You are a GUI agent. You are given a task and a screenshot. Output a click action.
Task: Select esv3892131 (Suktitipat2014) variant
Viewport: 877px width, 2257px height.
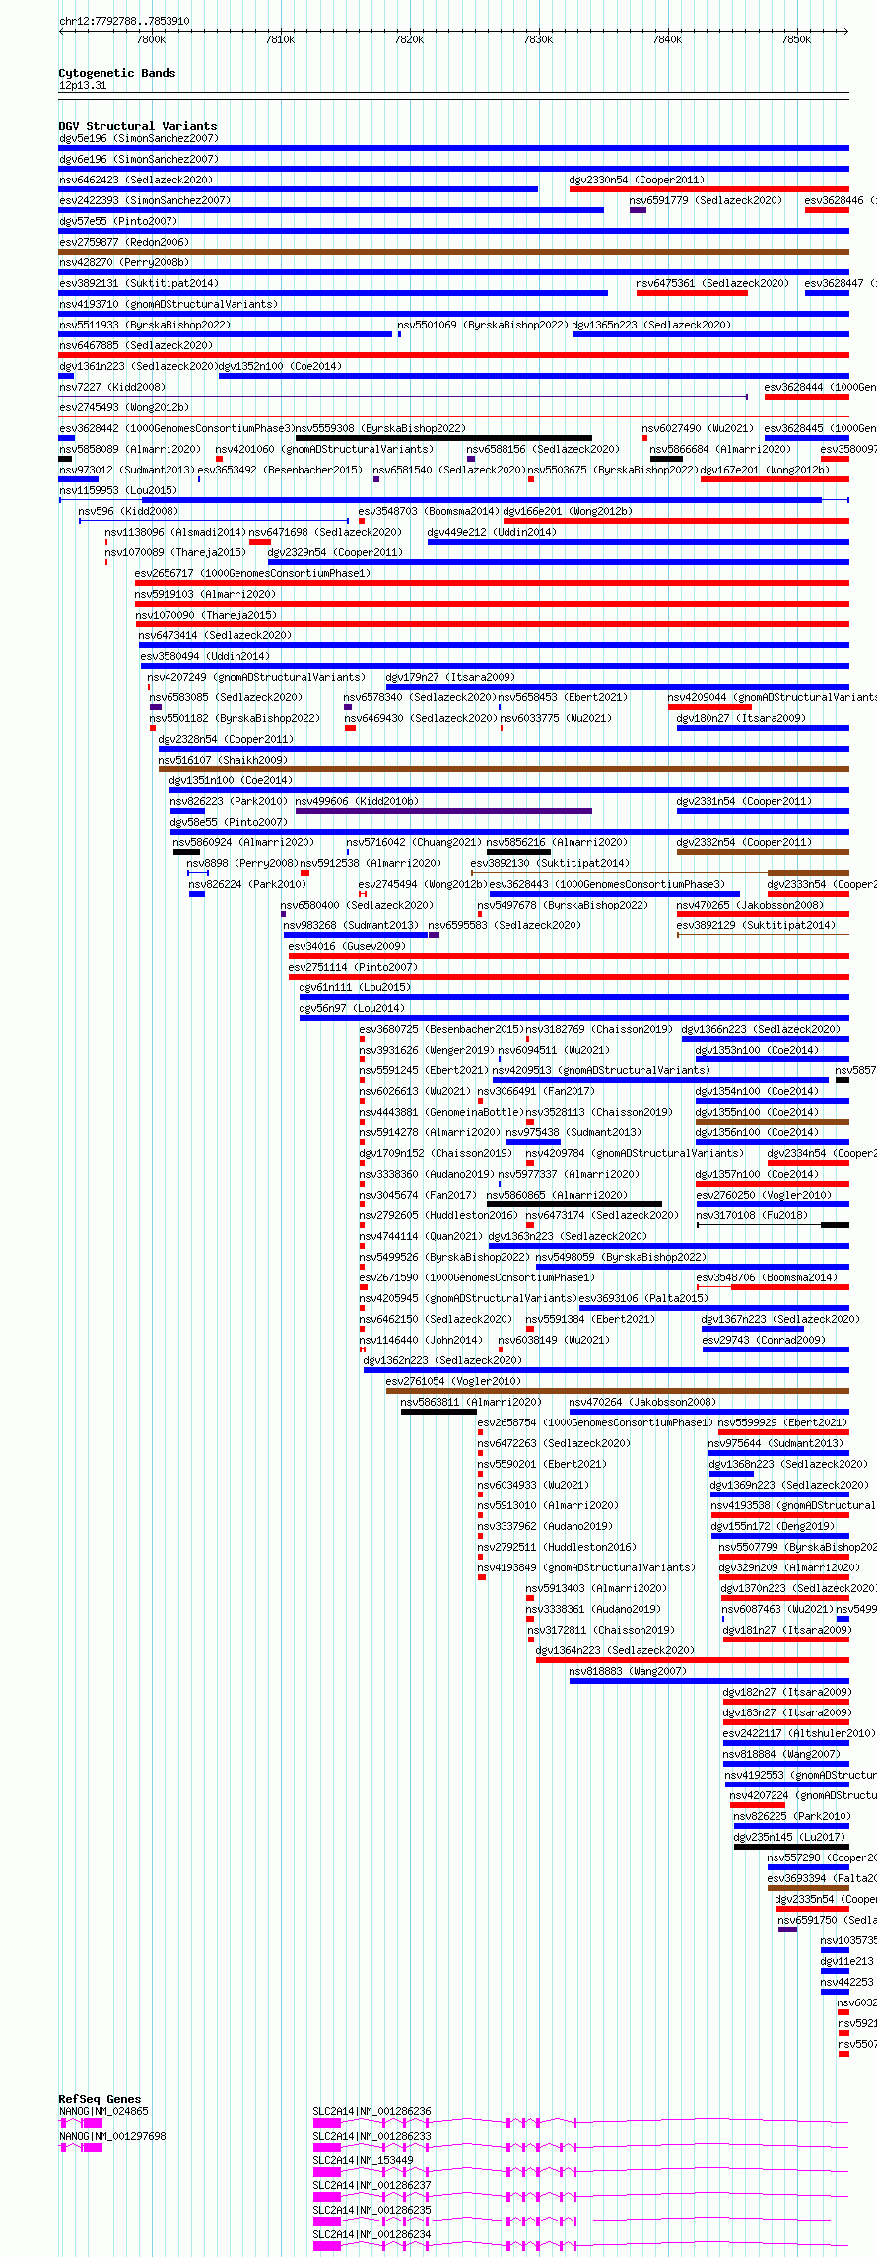coord(139,284)
